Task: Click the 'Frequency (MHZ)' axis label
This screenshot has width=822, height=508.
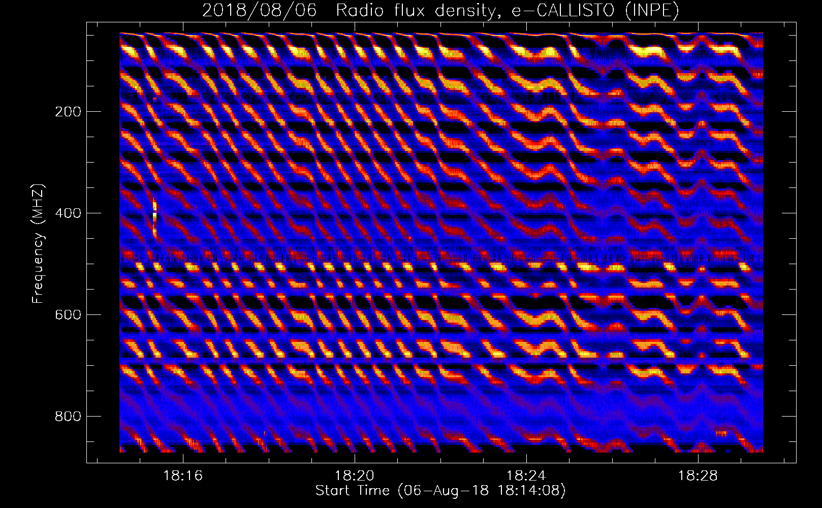Action: click(x=39, y=244)
